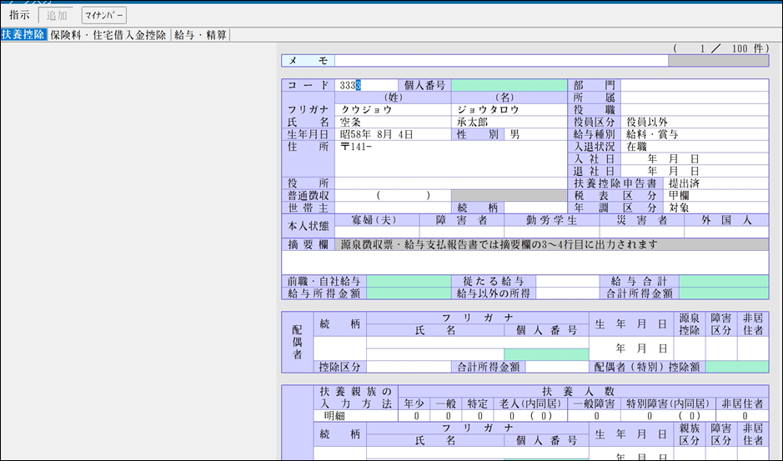Image resolution: width=783 pixels, height=461 pixels.
Task: Click the 配偶者 続柄 cell
Action: (340, 348)
